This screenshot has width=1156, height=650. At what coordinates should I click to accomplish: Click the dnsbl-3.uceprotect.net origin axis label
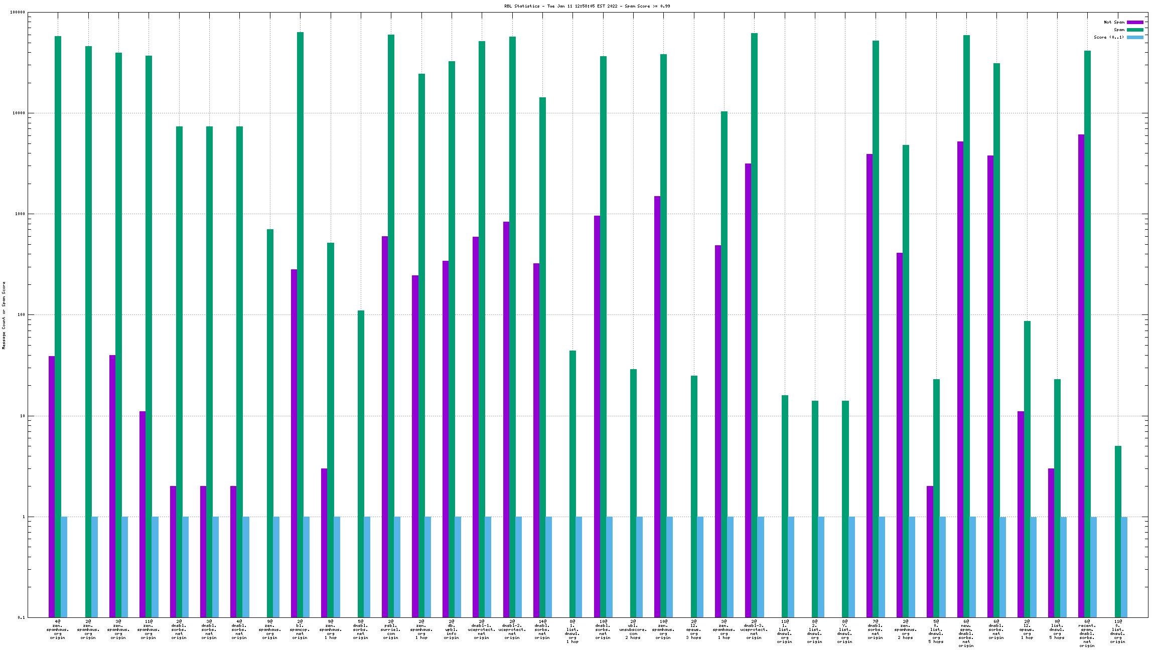tap(754, 629)
